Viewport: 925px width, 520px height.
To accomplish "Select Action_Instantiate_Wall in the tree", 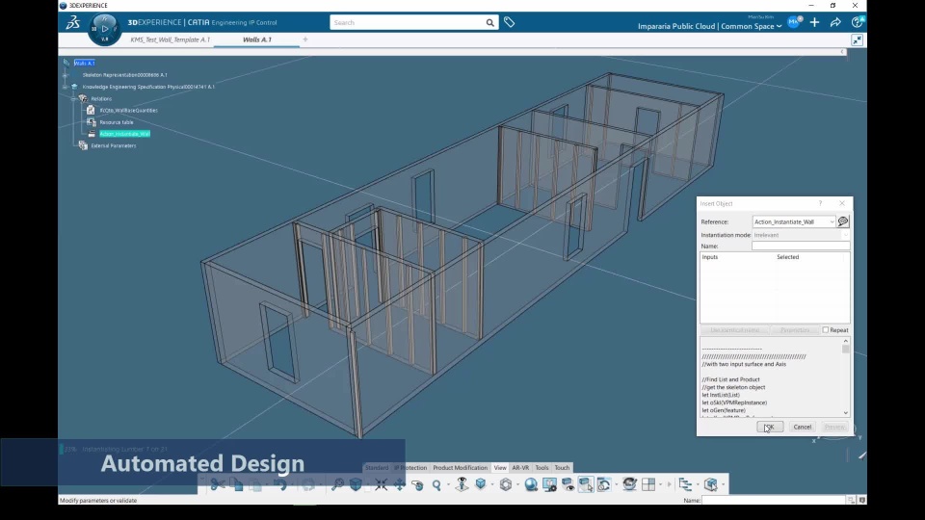I will click(124, 134).
